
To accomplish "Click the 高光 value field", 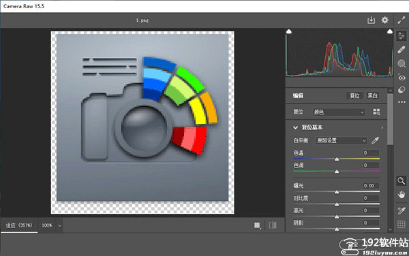I will tap(371, 210).
